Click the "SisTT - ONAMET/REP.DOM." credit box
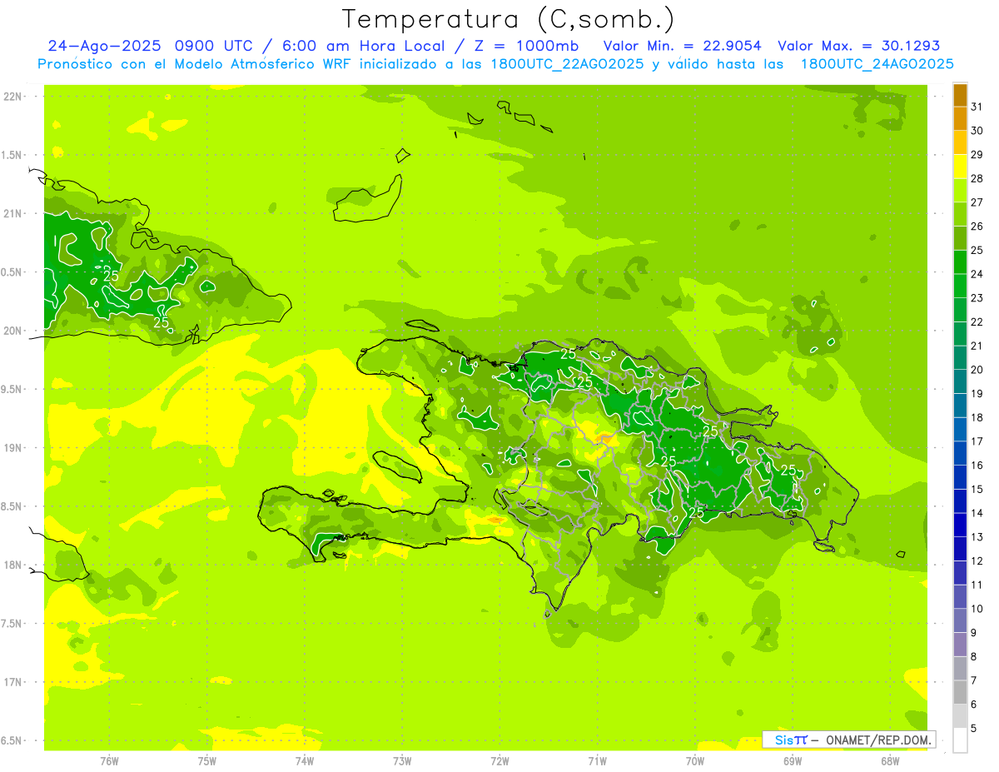Viewport: 999px width, 772px height. pyautogui.click(x=849, y=740)
